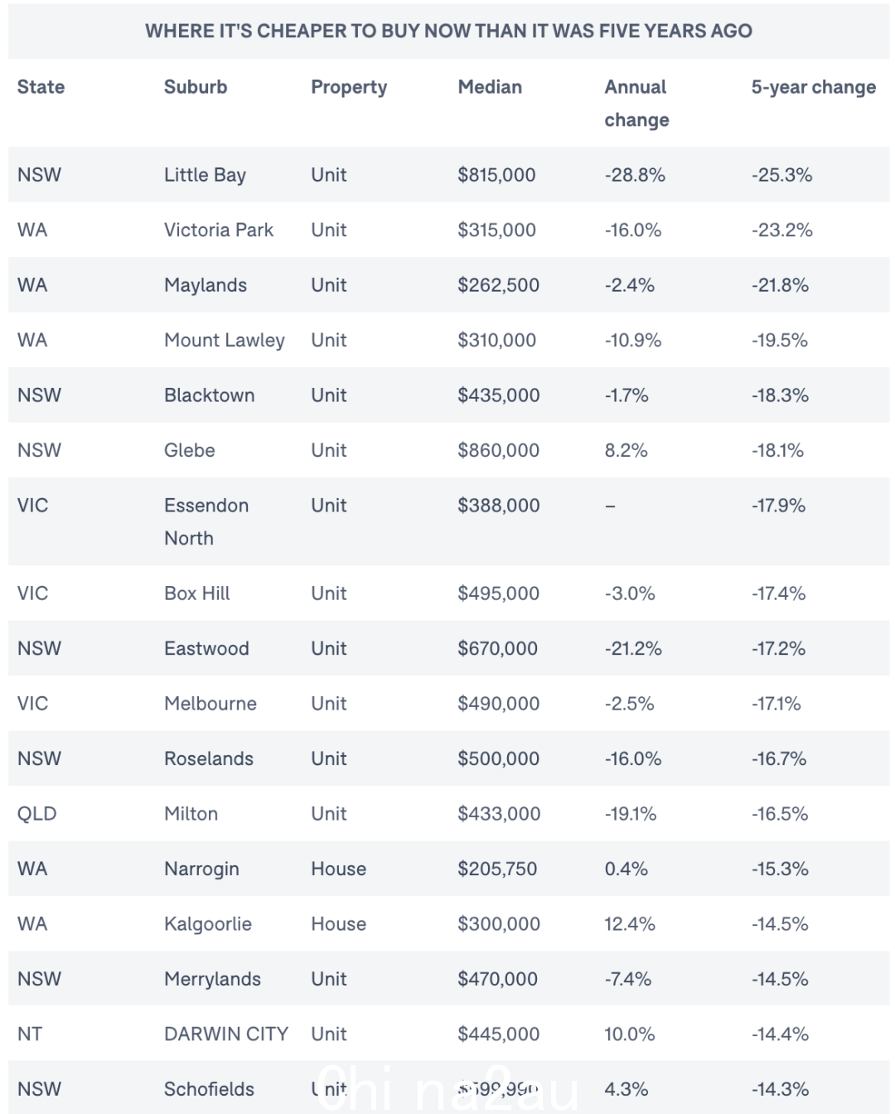Click Eastwood's $670,000 median cell

pos(497,648)
